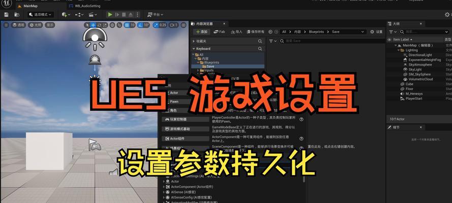Click the viewport layout maximize icon
452x203 pixels.
point(184,25)
